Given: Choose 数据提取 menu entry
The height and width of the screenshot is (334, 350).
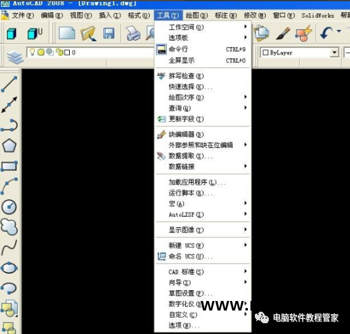Looking at the screenshot, I should click(203, 156).
